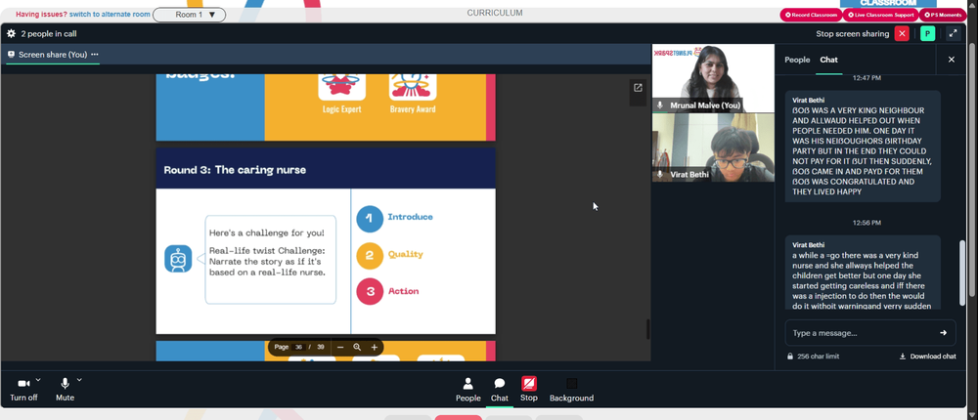This screenshot has height=420, width=978.
Task: Click step 3 Action circle
Action: point(370,292)
